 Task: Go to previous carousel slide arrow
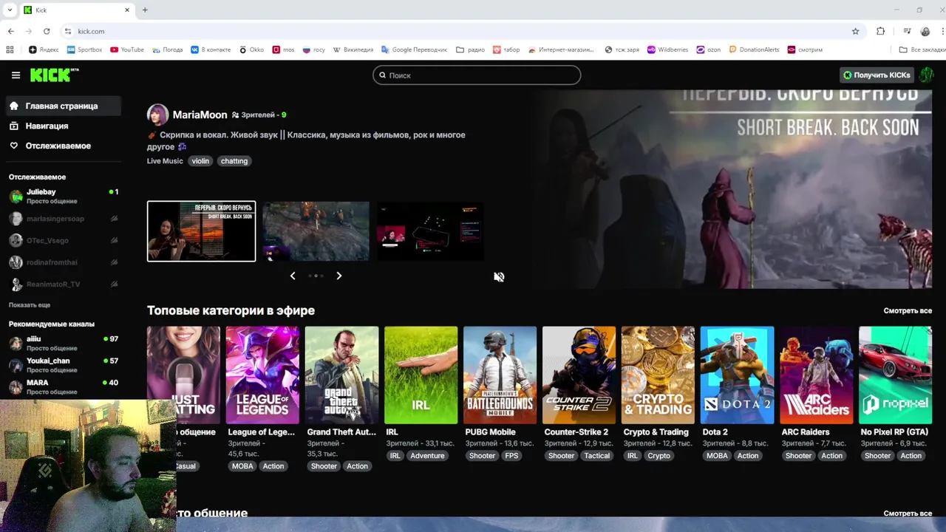click(293, 276)
